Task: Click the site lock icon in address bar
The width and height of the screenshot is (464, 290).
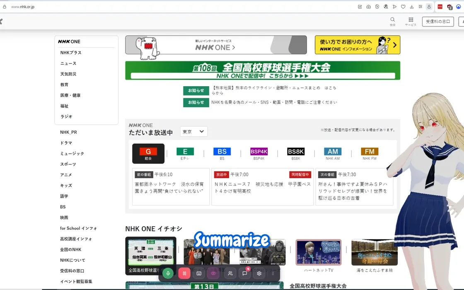Action: coord(5,7)
